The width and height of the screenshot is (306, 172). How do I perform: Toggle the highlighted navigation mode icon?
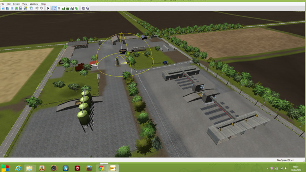coord(54,8)
